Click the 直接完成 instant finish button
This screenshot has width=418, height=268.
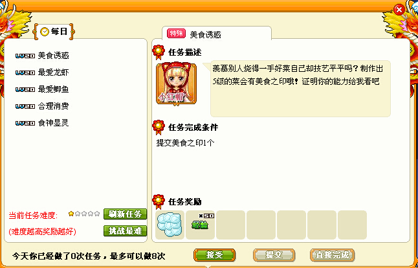point(332,255)
